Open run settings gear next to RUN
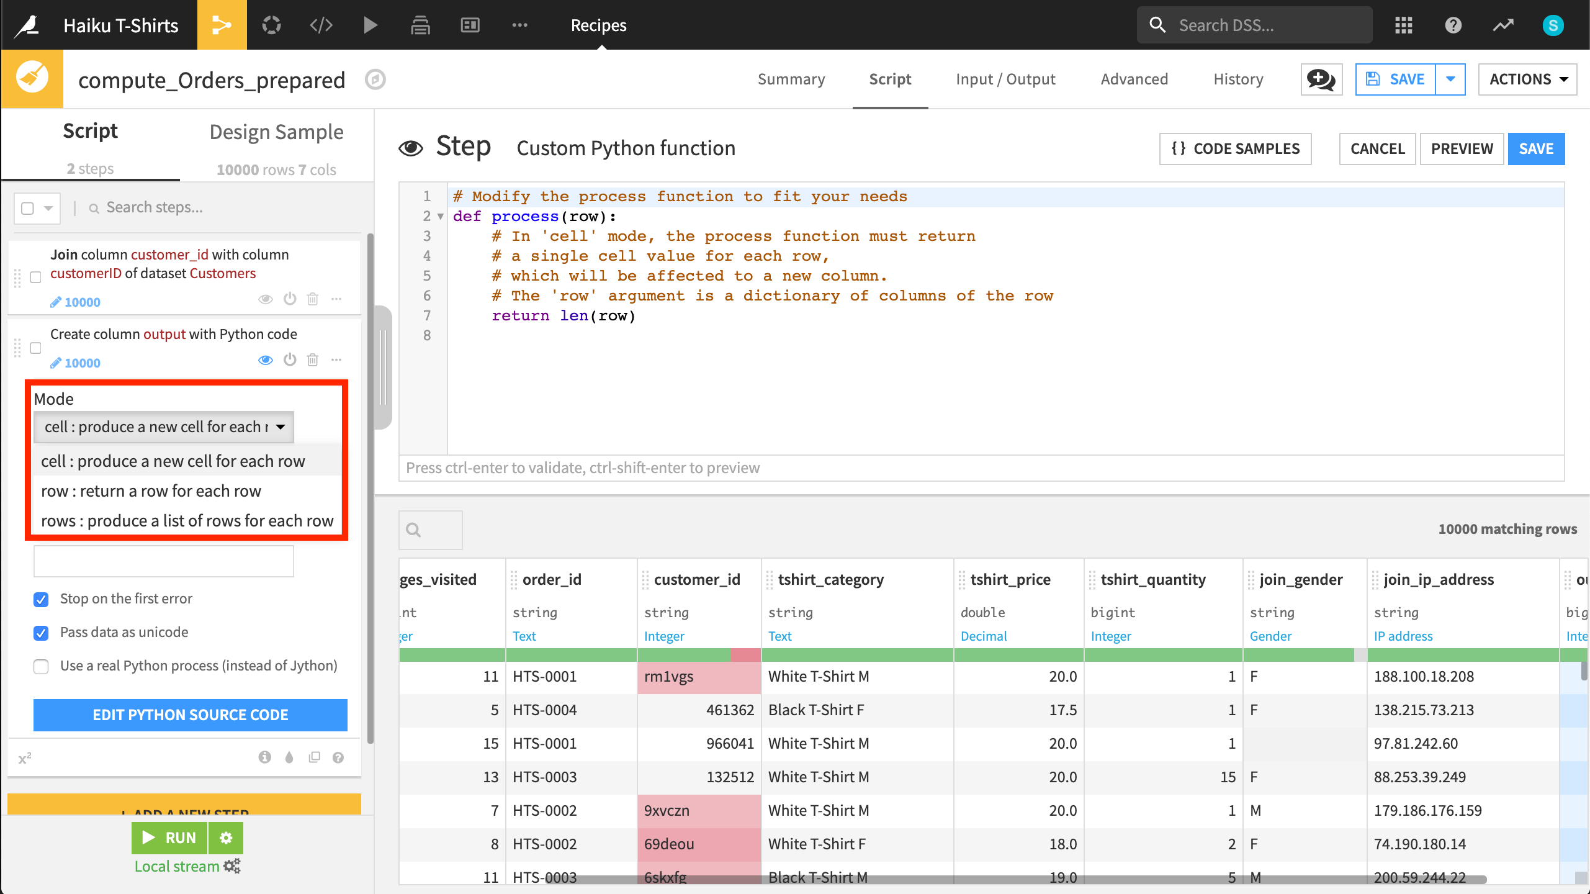 (x=226, y=838)
